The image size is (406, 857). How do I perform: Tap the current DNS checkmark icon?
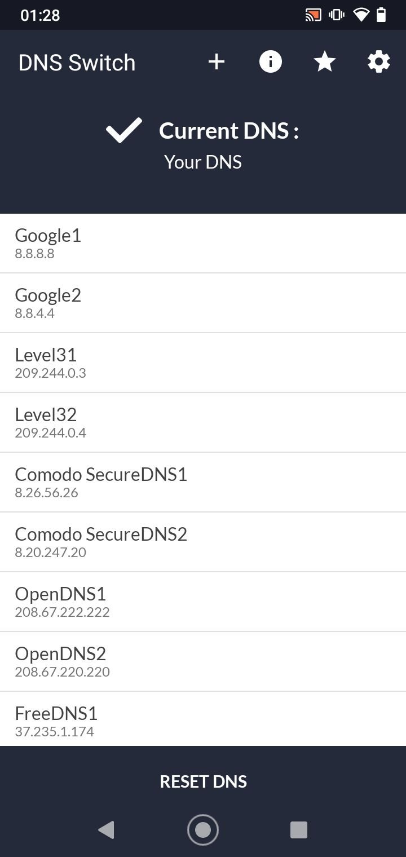click(x=124, y=131)
